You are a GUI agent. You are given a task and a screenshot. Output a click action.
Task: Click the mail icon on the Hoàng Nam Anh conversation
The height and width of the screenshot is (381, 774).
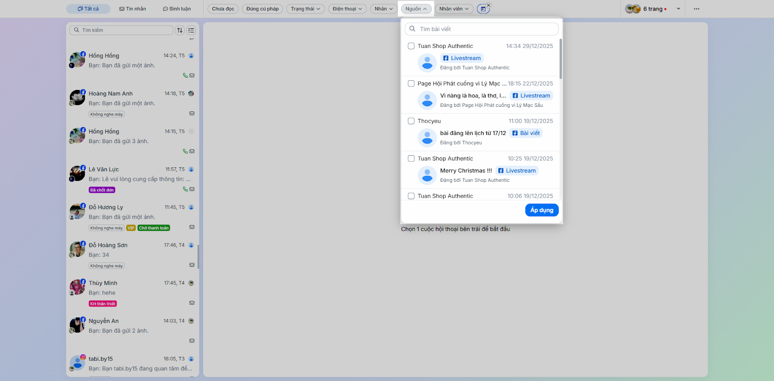[x=192, y=114]
